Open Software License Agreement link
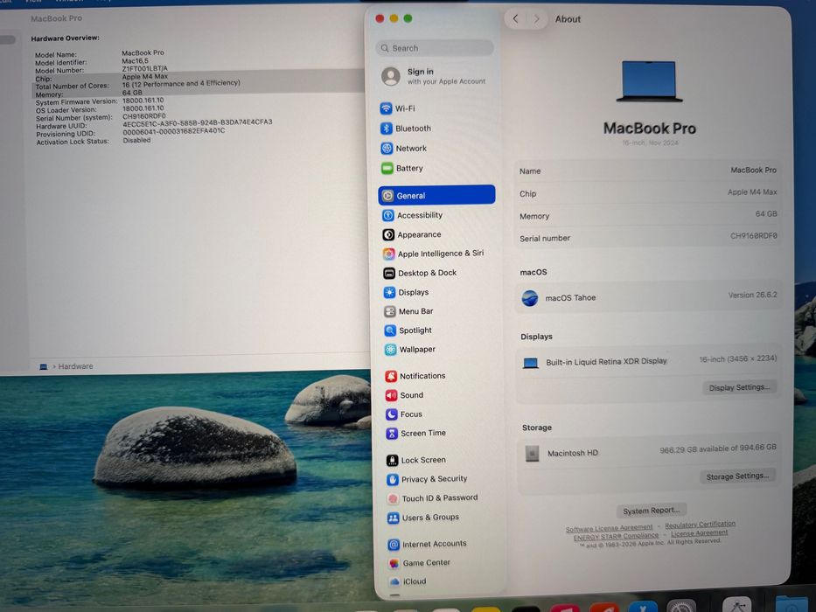The width and height of the screenshot is (816, 612). (610, 528)
